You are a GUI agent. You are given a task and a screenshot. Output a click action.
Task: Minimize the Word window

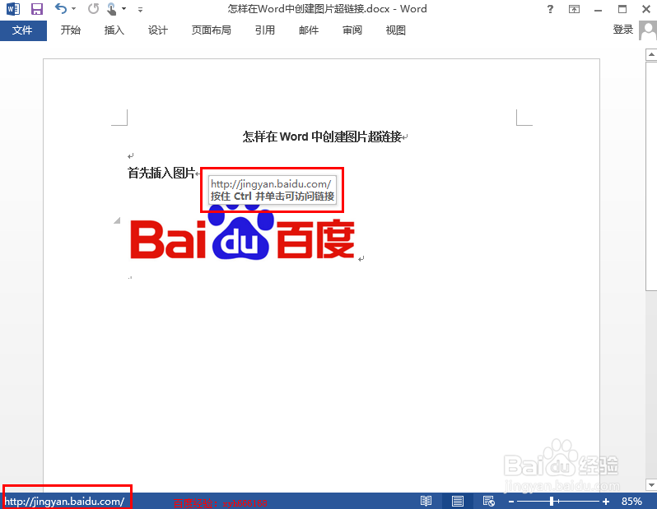pyautogui.click(x=599, y=9)
